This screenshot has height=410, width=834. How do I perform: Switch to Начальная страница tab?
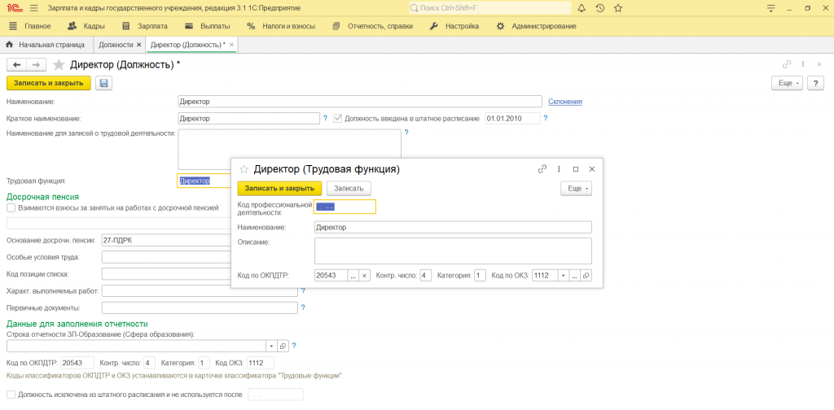coord(46,45)
